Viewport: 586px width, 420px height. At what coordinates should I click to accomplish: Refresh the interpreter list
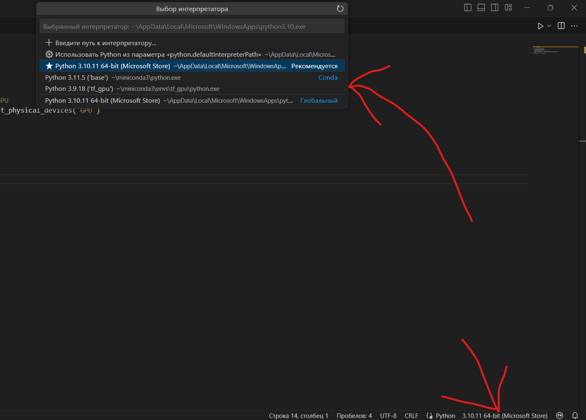340,9
